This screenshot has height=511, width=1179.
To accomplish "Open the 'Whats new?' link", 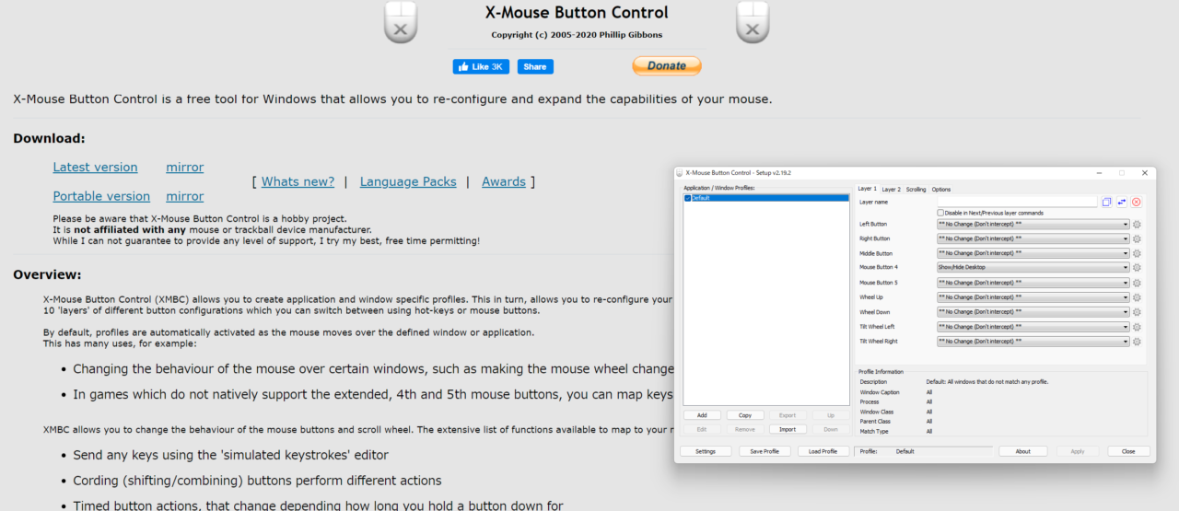I will click(x=298, y=182).
